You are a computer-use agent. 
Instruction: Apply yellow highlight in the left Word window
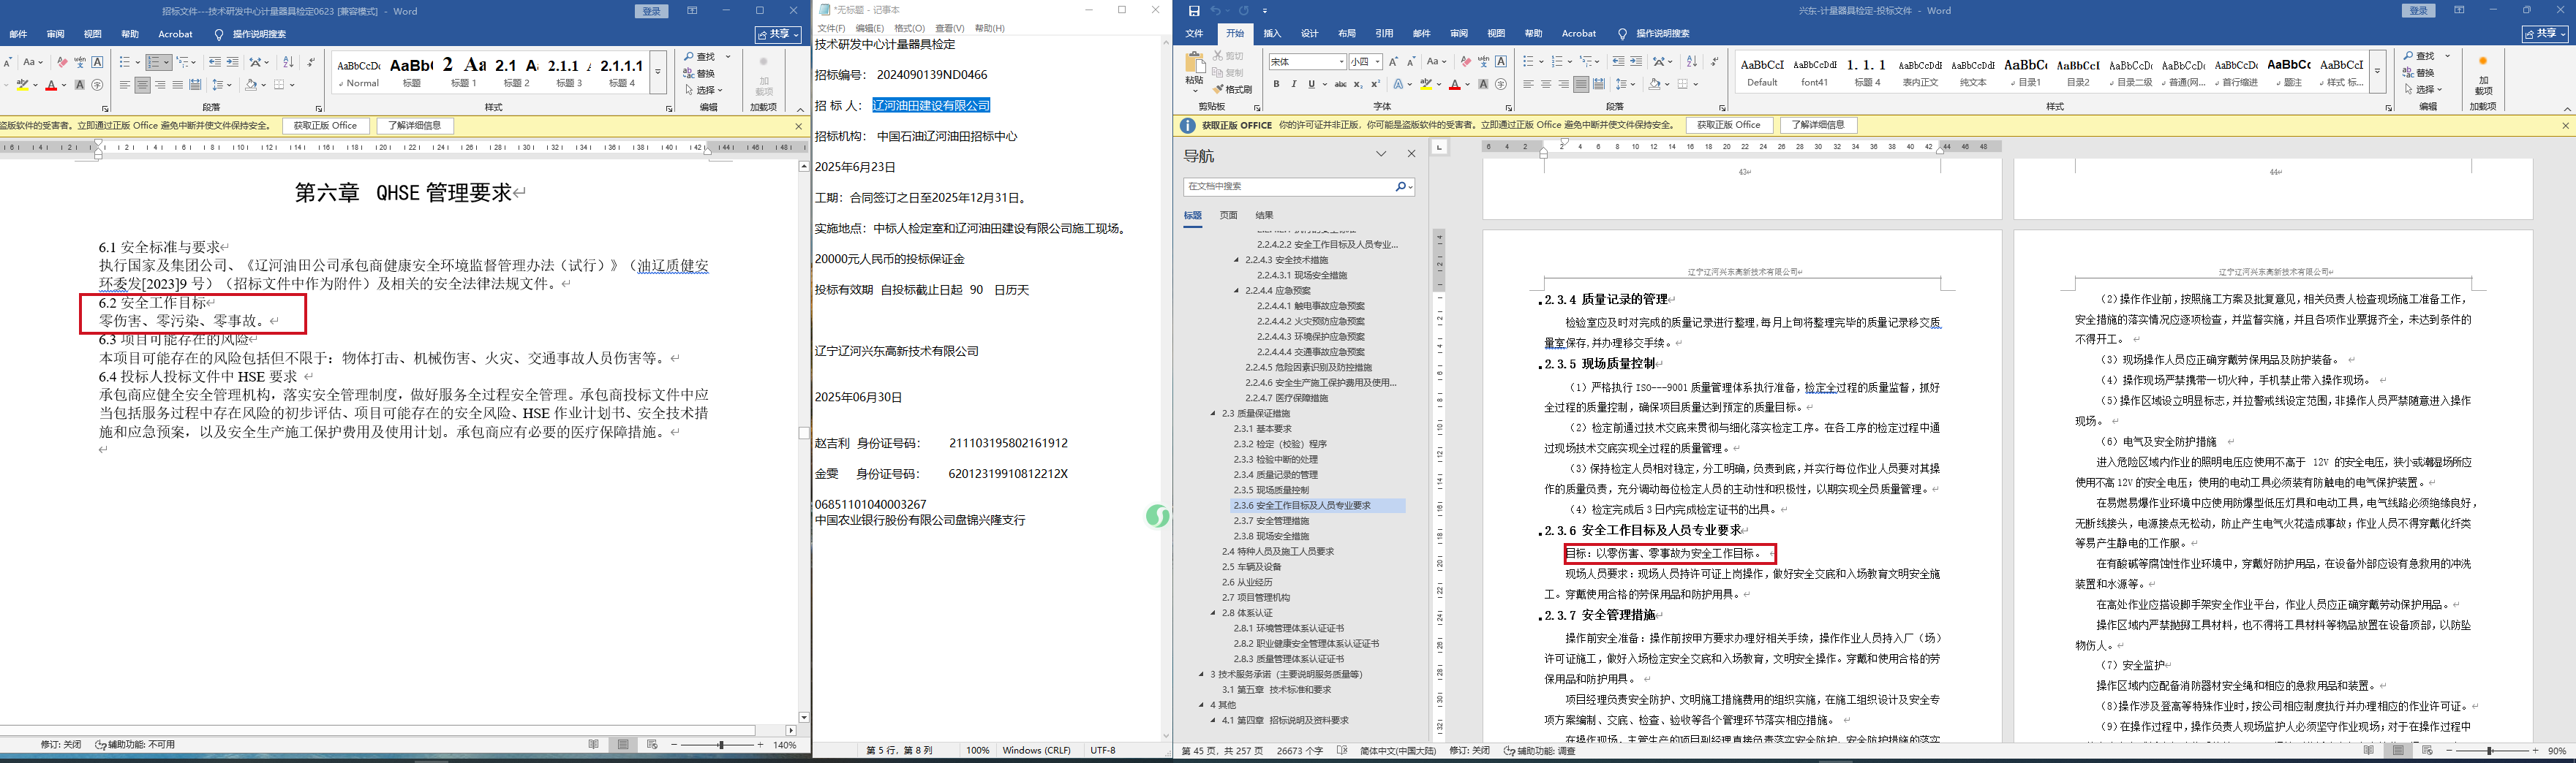(22, 85)
